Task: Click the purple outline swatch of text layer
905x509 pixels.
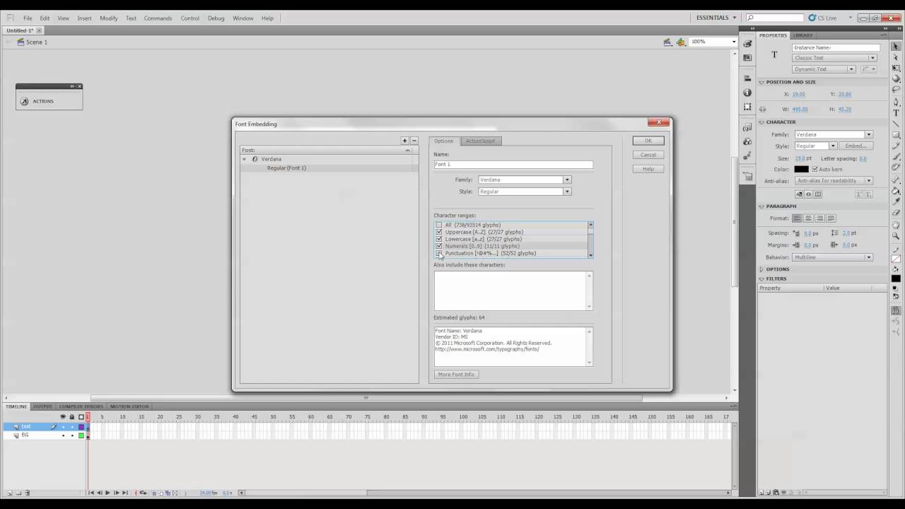Action: (x=81, y=427)
